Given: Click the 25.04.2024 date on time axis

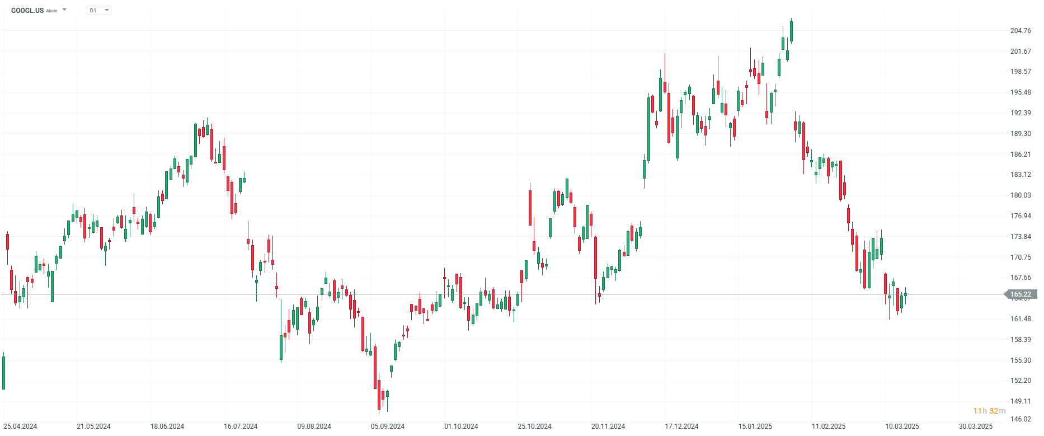Looking at the screenshot, I should (x=20, y=426).
